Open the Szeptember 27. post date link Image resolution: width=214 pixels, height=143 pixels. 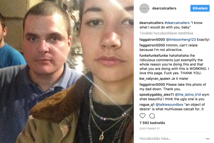[x=150, y=129]
